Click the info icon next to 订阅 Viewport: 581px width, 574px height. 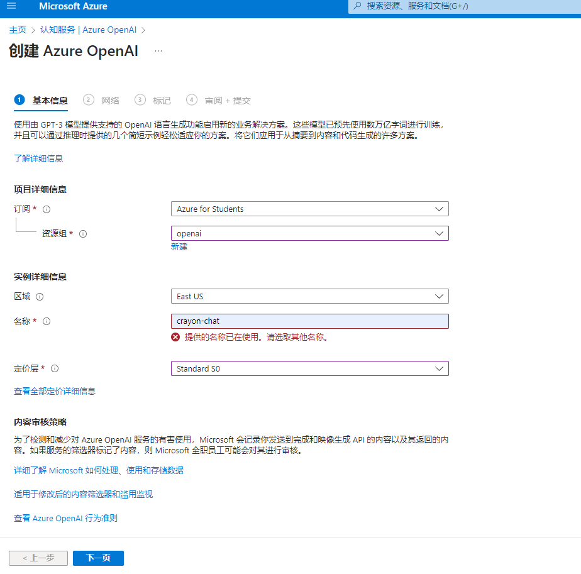point(47,209)
